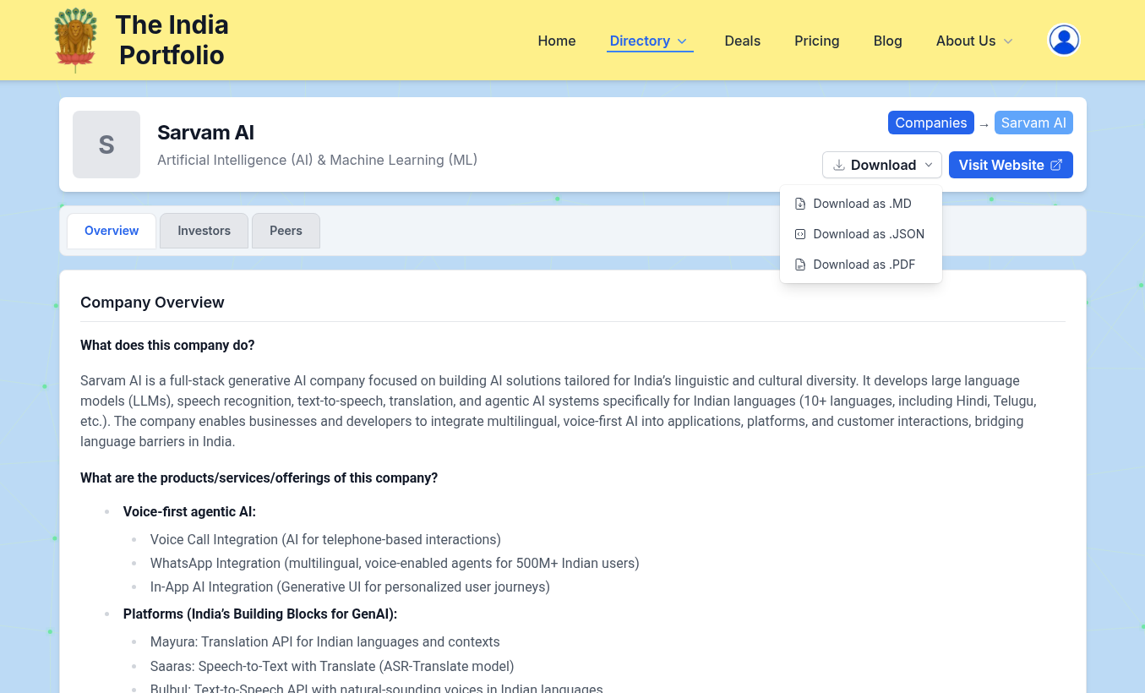
Task: Click the 'Voice-first agentic AI:' bullet
Action: [189, 511]
